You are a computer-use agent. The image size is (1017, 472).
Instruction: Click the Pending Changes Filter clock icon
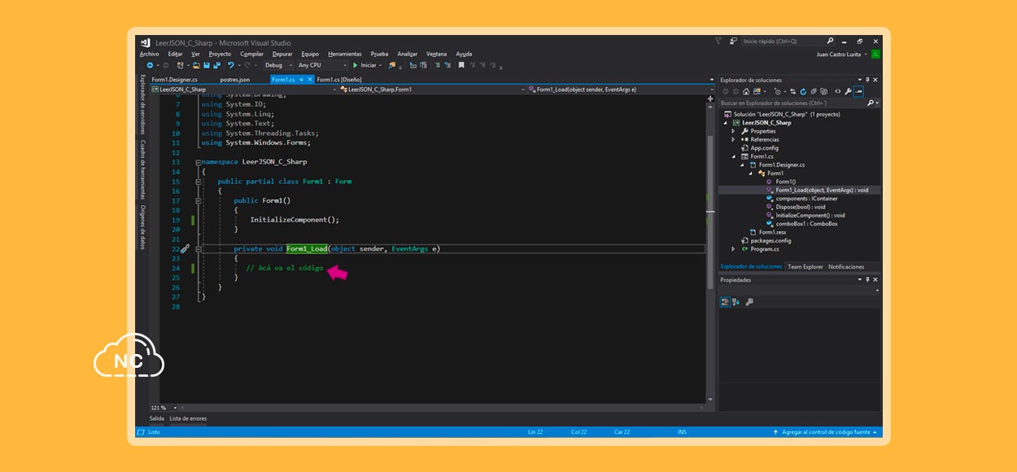(x=779, y=91)
